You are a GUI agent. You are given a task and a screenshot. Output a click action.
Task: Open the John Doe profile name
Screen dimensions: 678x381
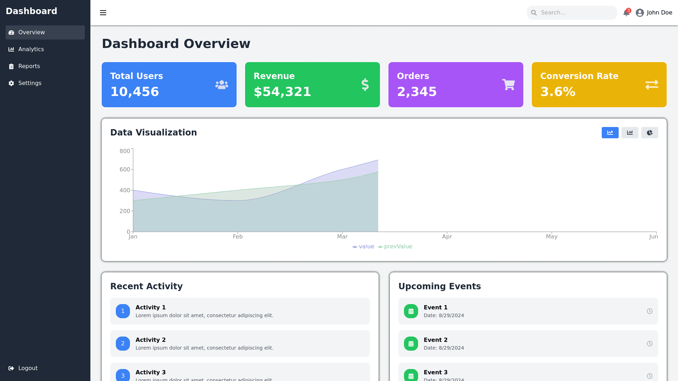click(x=659, y=13)
